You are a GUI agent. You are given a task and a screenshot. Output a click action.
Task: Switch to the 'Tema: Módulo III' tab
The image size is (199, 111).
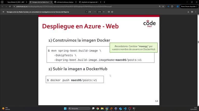click(x=16, y=2)
